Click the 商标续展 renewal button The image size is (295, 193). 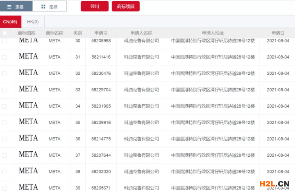126,7
